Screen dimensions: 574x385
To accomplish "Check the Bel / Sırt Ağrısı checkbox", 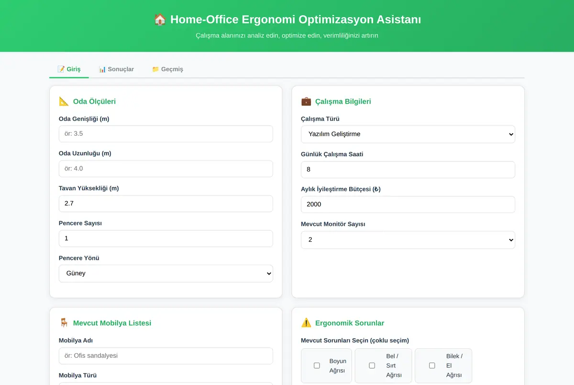I will [x=372, y=365].
